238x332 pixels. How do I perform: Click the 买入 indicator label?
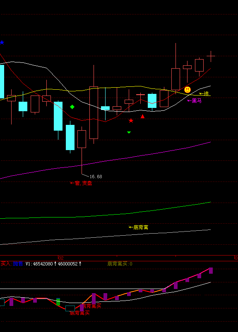[5, 264]
